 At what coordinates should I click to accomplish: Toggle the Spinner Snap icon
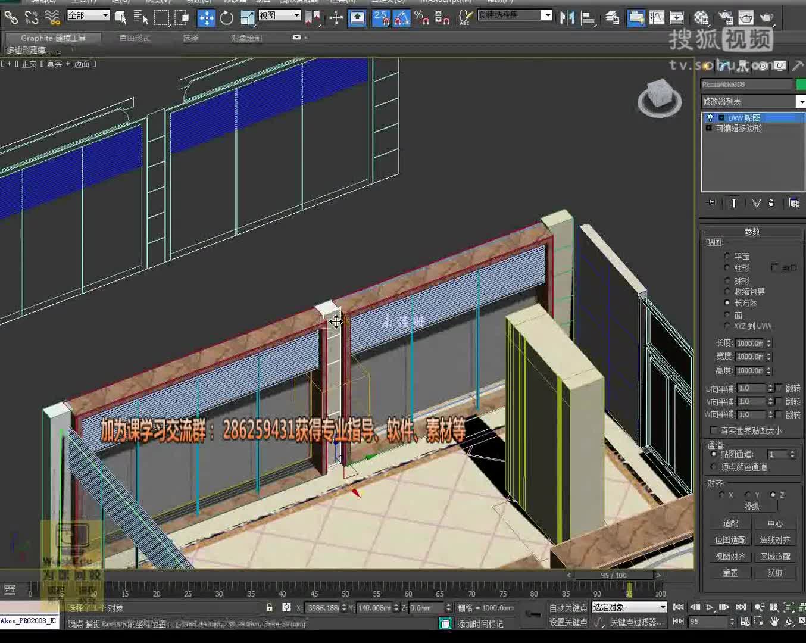point(442,17)
